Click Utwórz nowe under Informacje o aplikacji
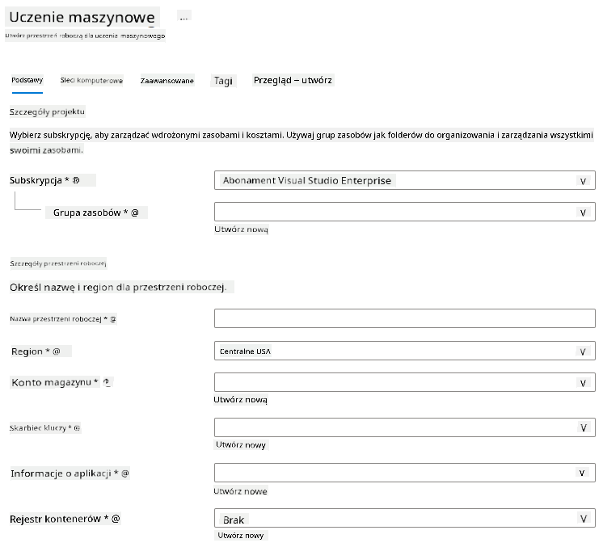The height and width of the screenshot is (547, 603). pyautogui.click(x=240, y=491)
